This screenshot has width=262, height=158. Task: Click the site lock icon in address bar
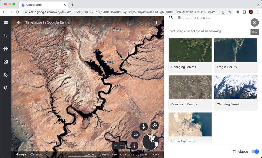tap(26, 12)
